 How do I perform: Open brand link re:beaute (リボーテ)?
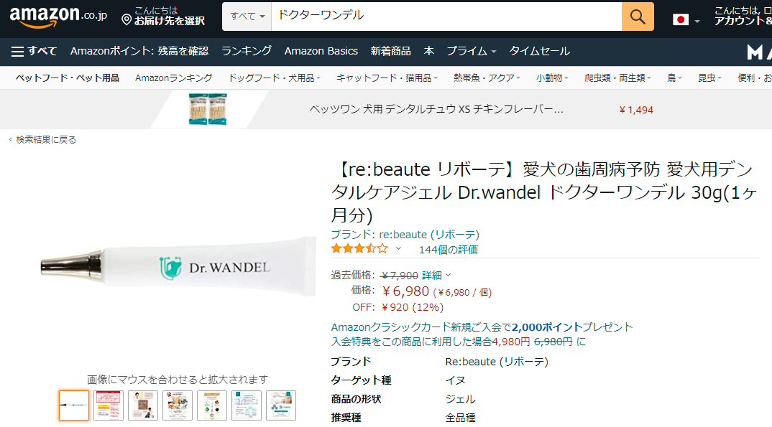(405, 235)
